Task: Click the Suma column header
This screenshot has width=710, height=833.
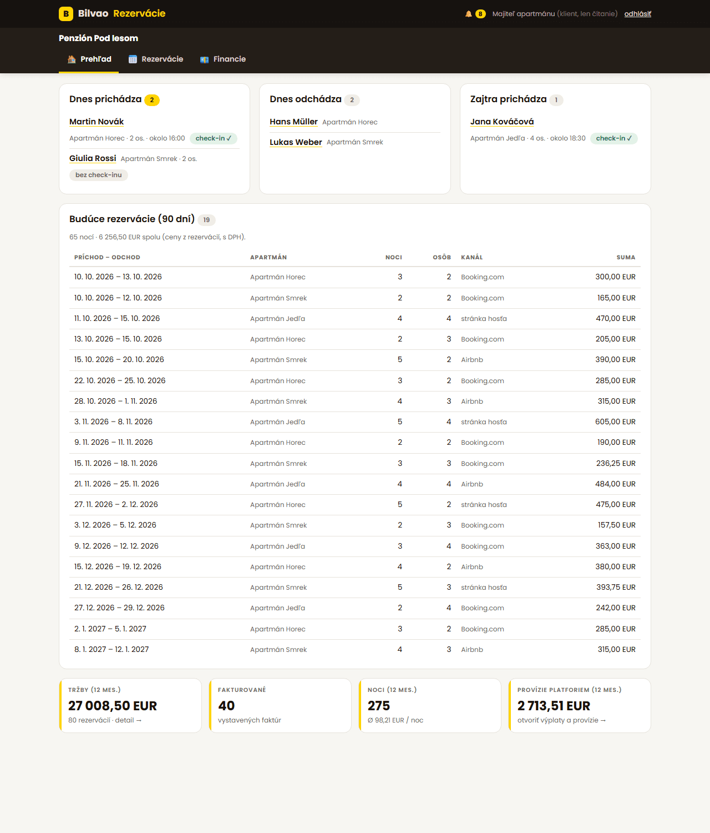Action: [x=626, y=257]
